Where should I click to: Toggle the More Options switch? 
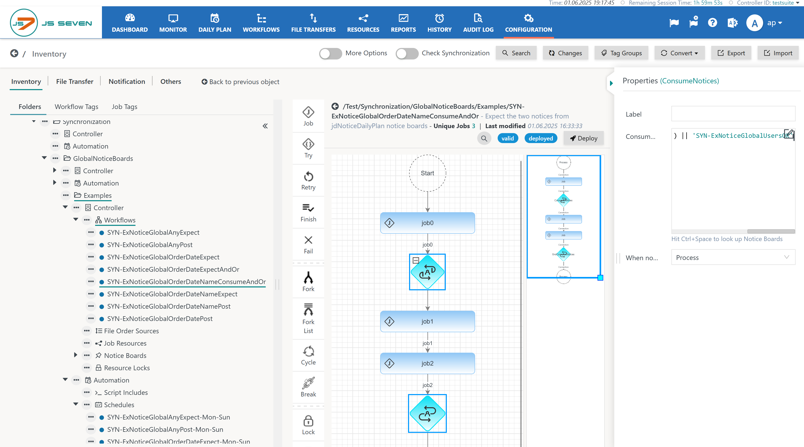point(330,53)
